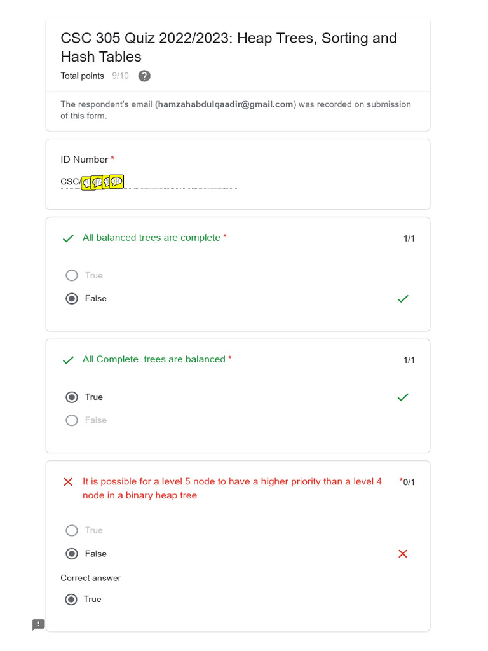Click the respondent email hamzahabdulqaadir@gmail.com
Viewport: 488px width, 651px height.
click(226, 104)
